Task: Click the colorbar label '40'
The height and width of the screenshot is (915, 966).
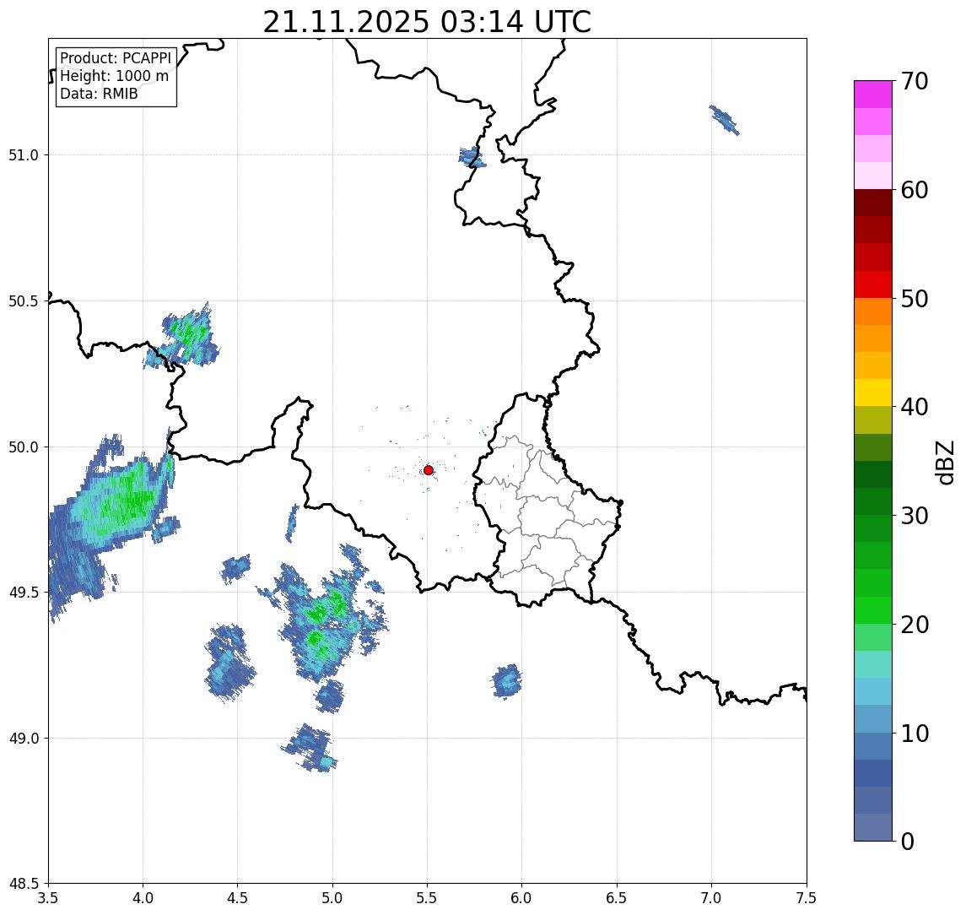Action: 915,407
